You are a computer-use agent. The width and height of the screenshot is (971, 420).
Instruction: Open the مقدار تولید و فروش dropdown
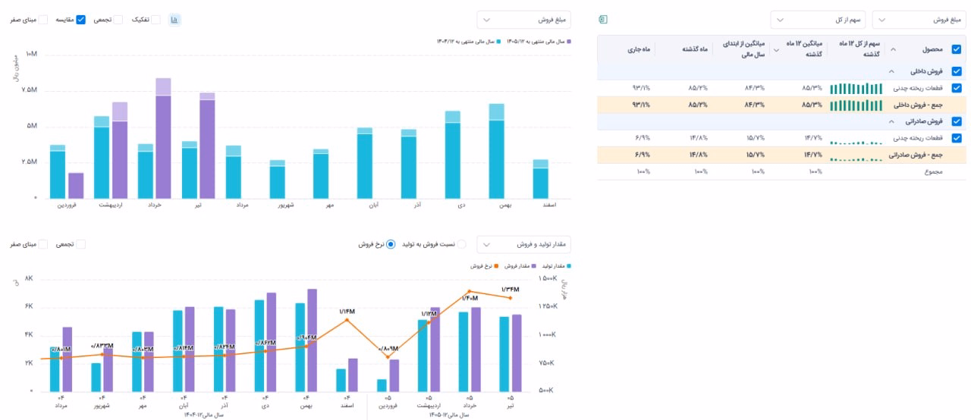523,244
